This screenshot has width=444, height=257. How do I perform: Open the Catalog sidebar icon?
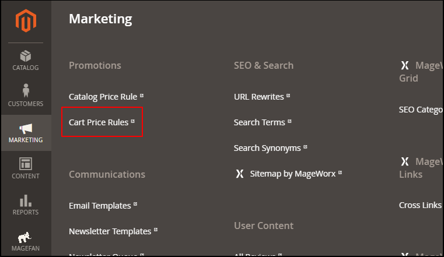coord(26,56)
